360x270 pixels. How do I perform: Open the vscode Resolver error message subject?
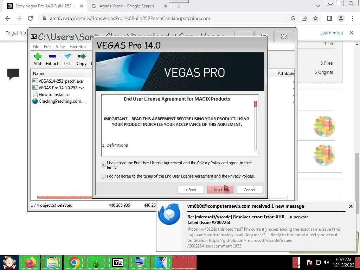[236, 219]
